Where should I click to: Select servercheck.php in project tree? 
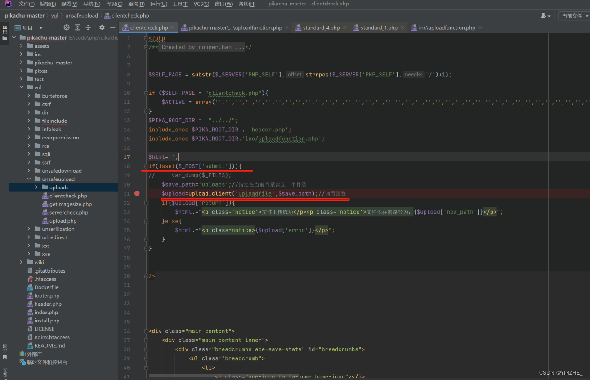[69, 212]
